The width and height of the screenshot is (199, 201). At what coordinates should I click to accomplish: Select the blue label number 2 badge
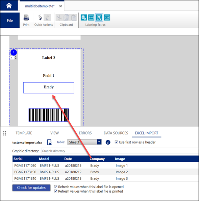click(14, 52)
